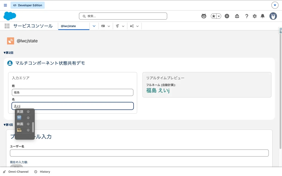Show notifications via the bell icon

[263, 16]
